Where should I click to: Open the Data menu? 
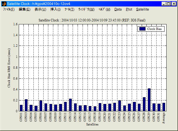click(118, 9)
